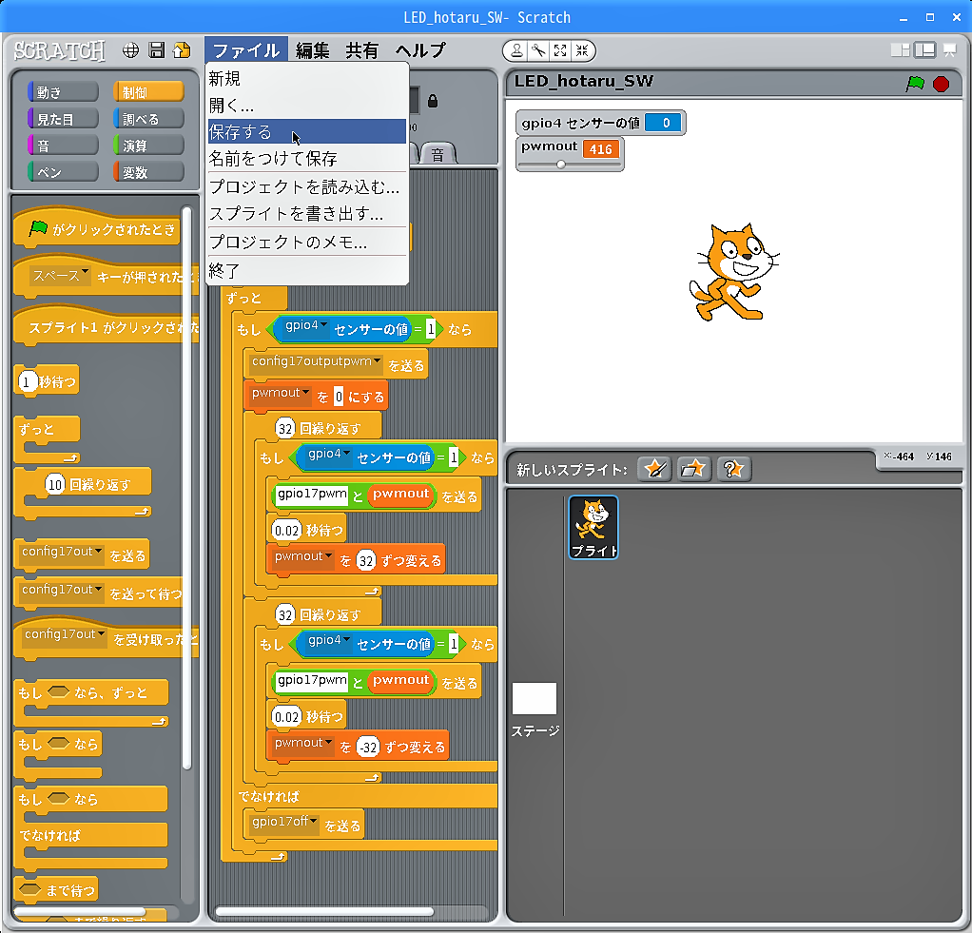This screenshot has height=933, width=972.
Task: Open the 音 blocks category
Action: [x=63, y=146]
